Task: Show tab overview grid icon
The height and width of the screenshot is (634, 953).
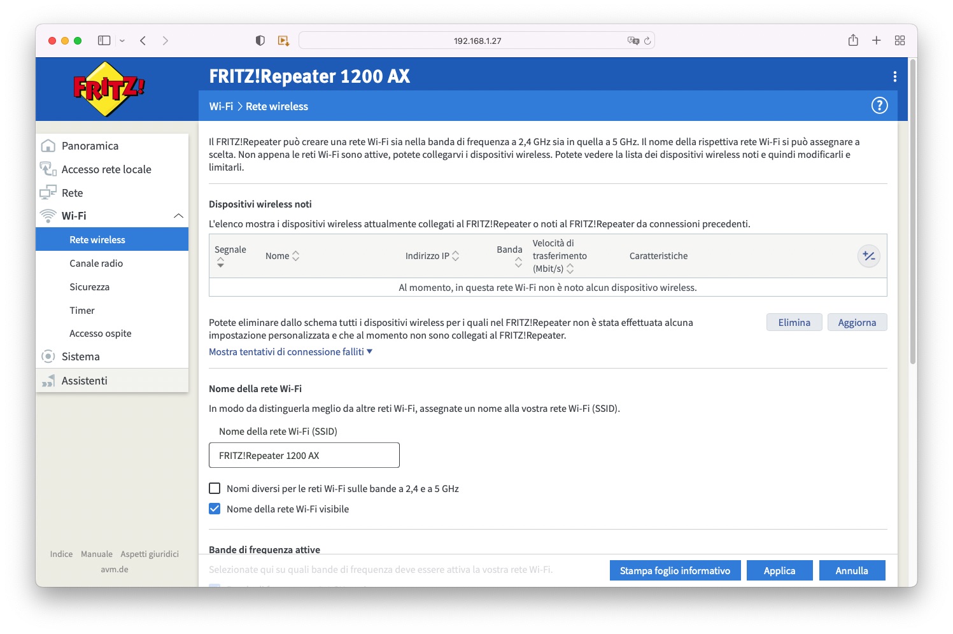Action: 900,41
